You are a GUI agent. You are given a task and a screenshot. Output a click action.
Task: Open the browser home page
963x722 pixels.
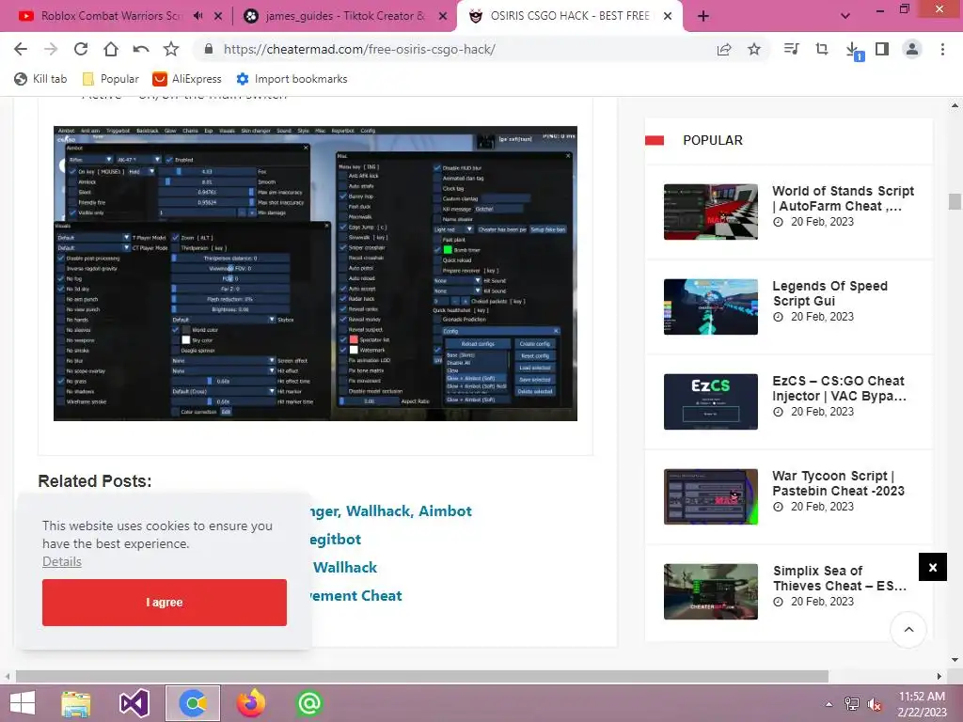tap(111, 49)
